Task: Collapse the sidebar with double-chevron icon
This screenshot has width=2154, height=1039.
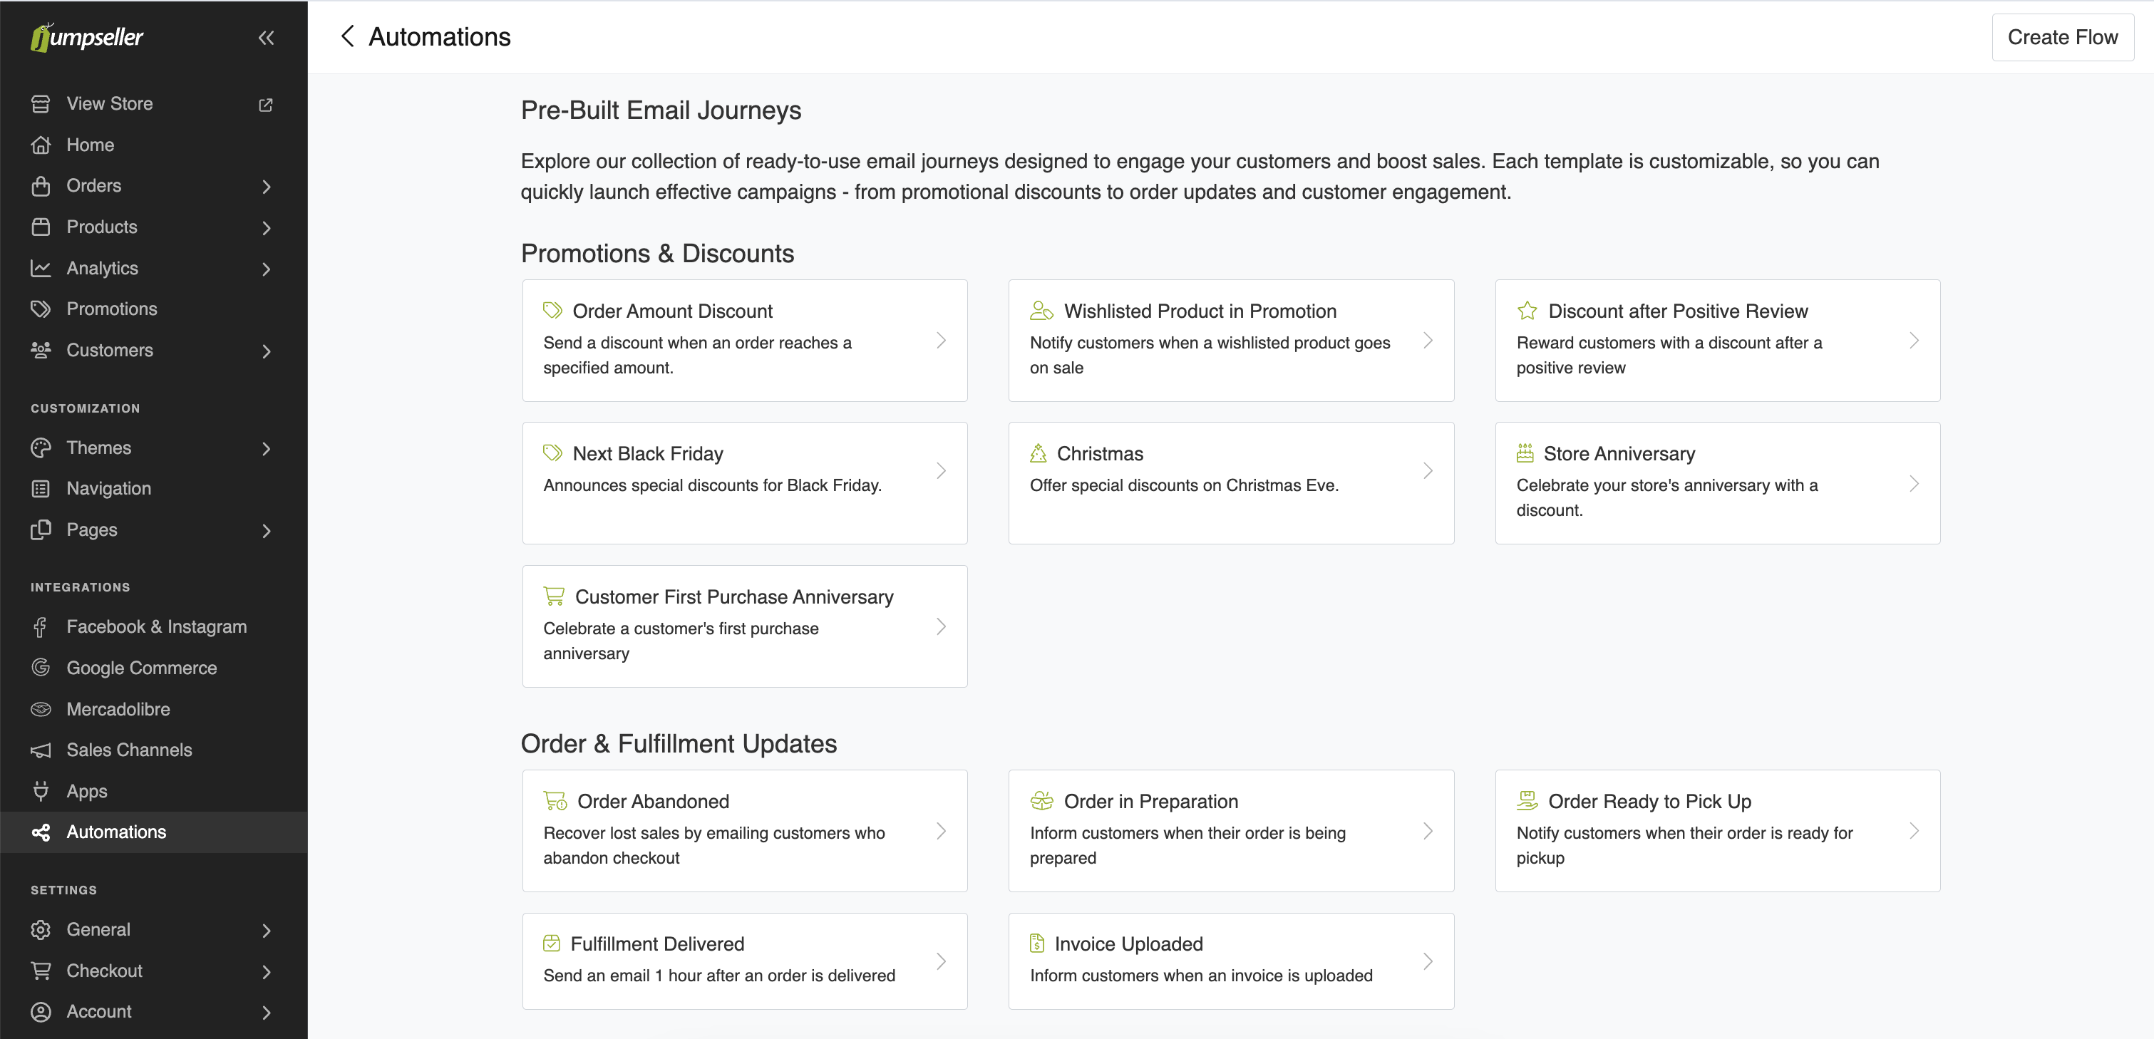Action: [x=266, y=38]
